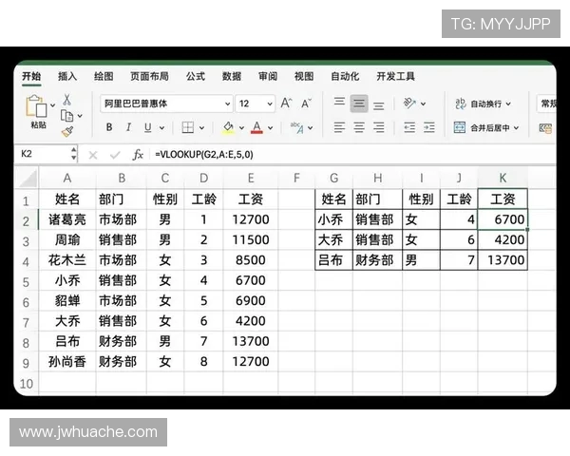Image resolution: width=570 pixels, height=456 pixels.
Task: Open the 视图 (View) tab
Action: (304, 76)
